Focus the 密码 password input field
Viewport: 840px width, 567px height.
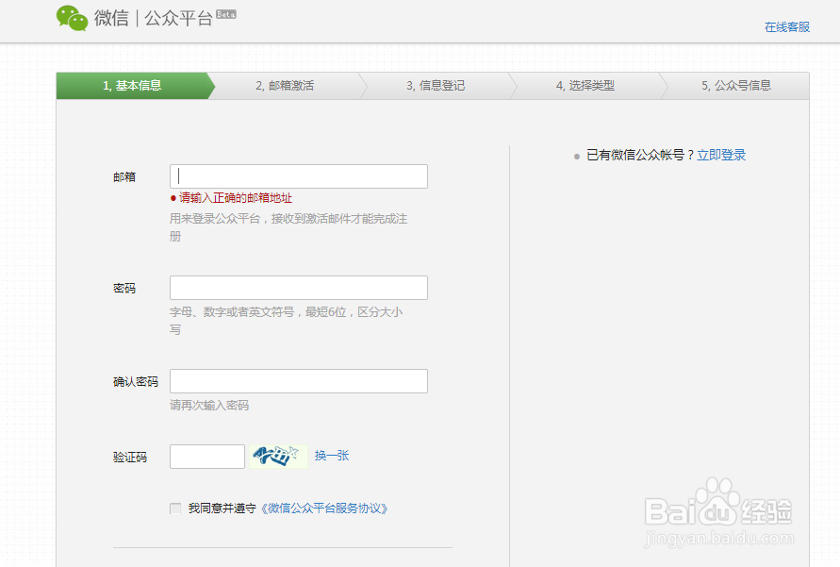(299, 288)
